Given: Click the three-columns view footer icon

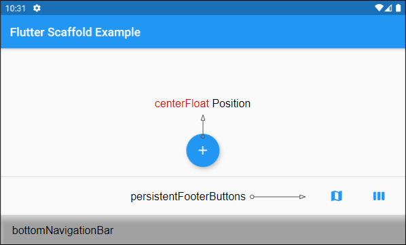Looking at the screenshot, I should (x=379, y=196).
